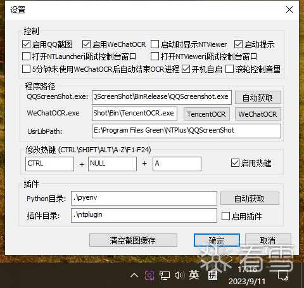Click the TencentOCR button
This screenshot has width=304, height=288.
pos(206,114)
